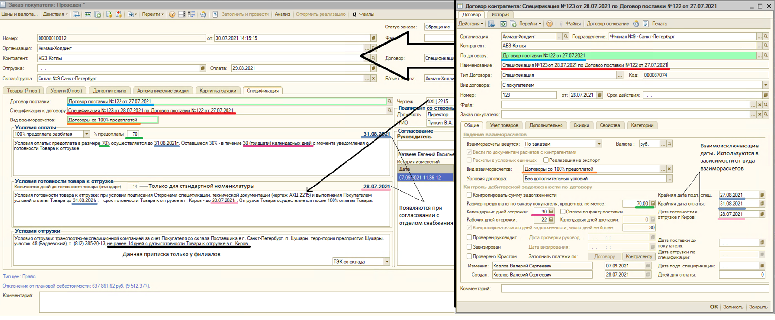This screenshot has width=775, height=320.
Task: Open calendar for empty Отгрузка date field
Action: (x=203, y=68)
